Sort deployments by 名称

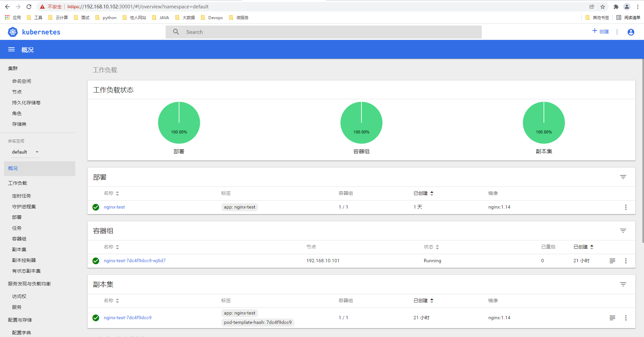(111, 193)
